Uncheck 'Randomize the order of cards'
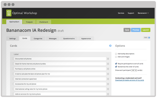Viewport: 157px width, 98px height. [x=116, y=67]
